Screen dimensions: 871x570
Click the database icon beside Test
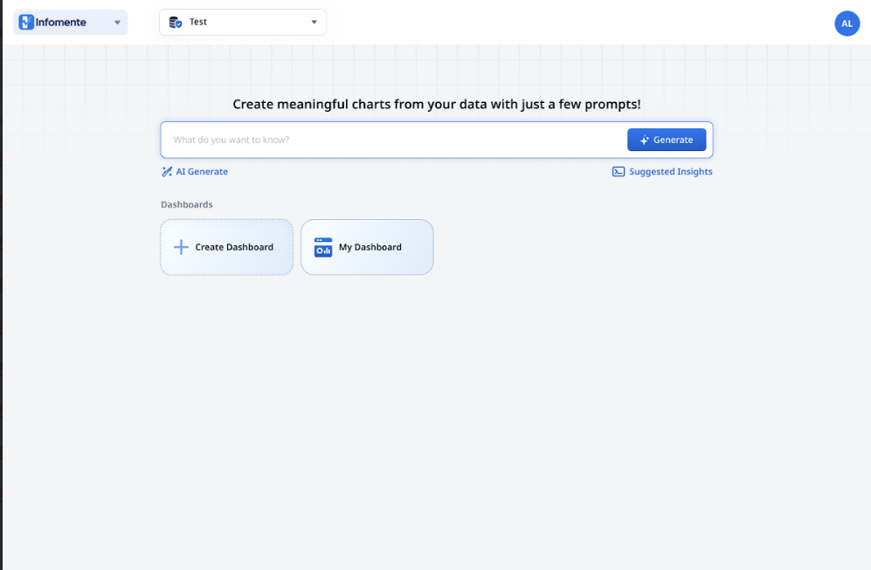(x=175, y=22)
